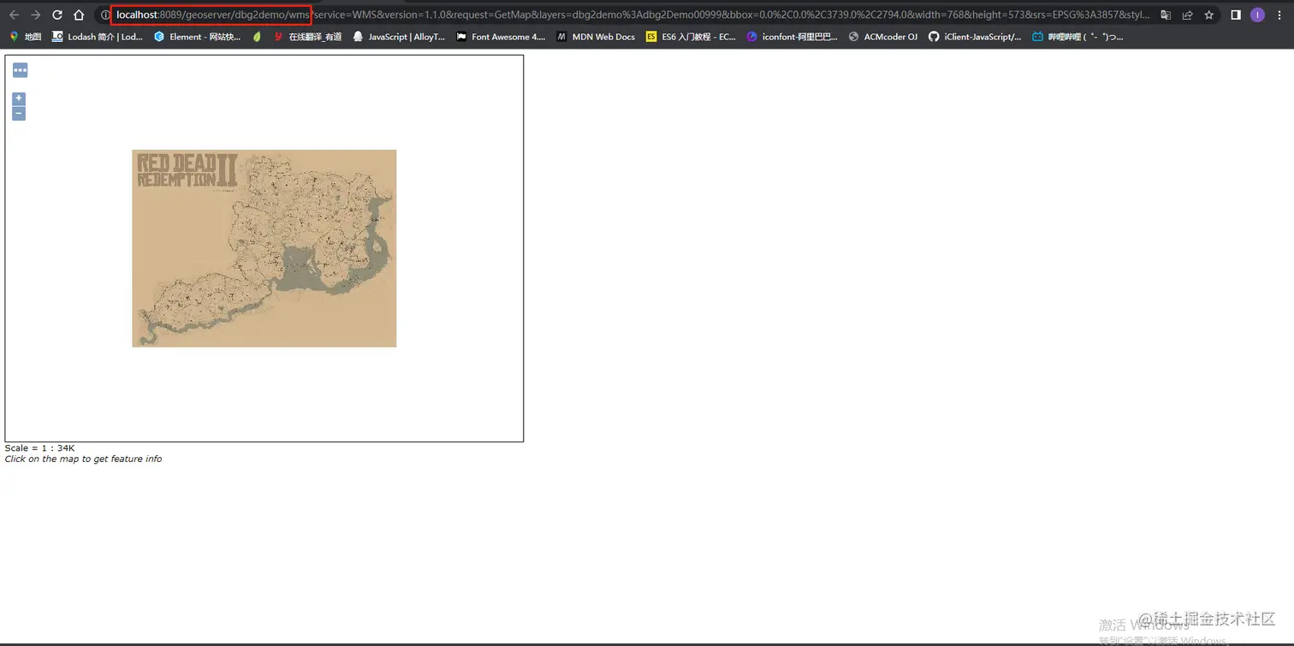Go forward with the browser forward arrow
Screen dimensions: 1294x646
(x=36, y=15)
